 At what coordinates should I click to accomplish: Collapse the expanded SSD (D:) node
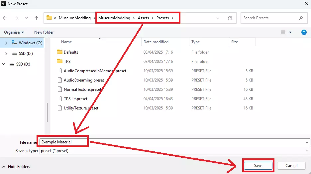pyautogui.click(x=4, y=64)
